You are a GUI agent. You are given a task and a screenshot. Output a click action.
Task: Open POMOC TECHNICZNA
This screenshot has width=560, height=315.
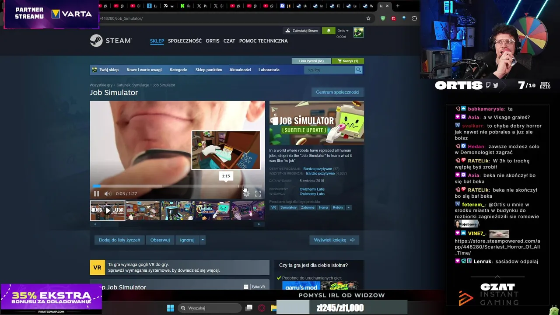(263, 41)
